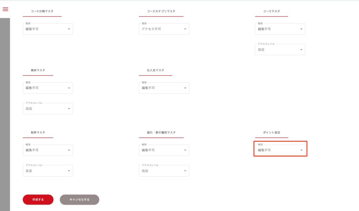
Task: Click the arrow icon in コースマスタ アクセスレベル
Action: (301, 50)
